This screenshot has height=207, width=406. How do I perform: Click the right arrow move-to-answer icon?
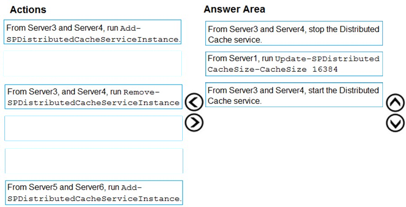click(x=194, y=122)
